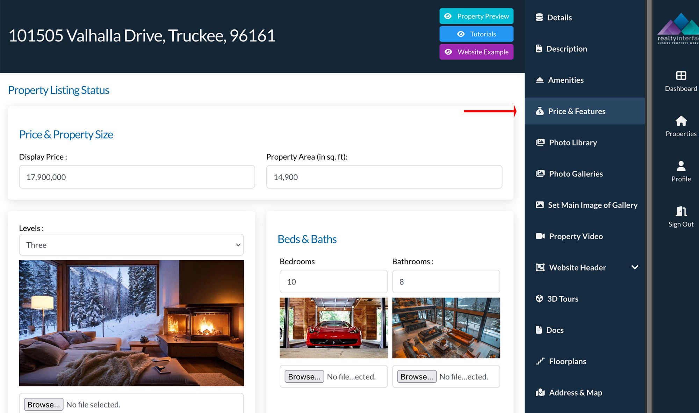Select the Properties house icon
699x413 pixels.
[x=680, y=121]
